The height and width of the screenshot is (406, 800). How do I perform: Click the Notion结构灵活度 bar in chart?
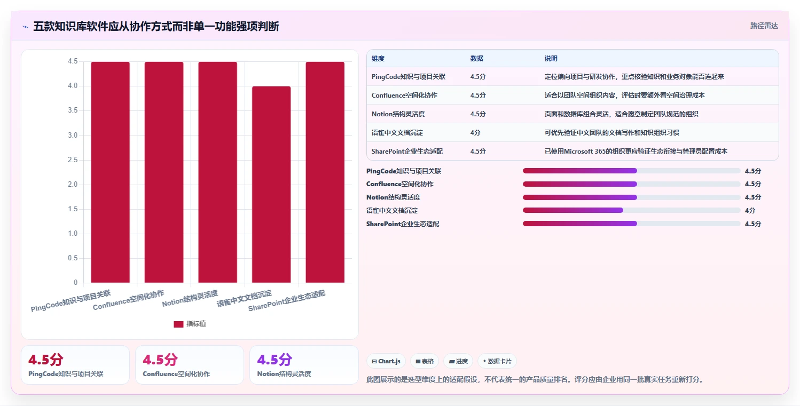[x=217, y=172]
